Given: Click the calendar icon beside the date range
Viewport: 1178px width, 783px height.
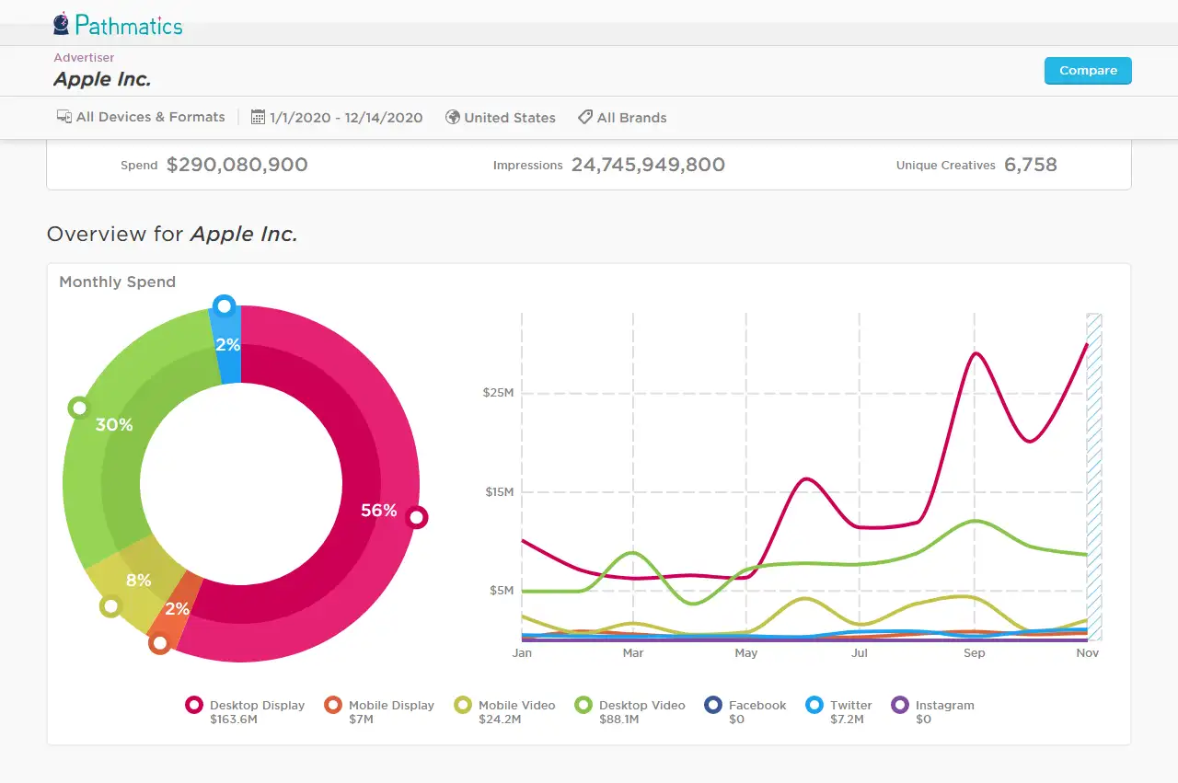Looking at the screenshot, I should tap(258, 117).
